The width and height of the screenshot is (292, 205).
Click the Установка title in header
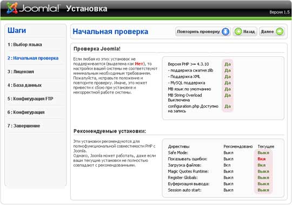pos(87,9)
